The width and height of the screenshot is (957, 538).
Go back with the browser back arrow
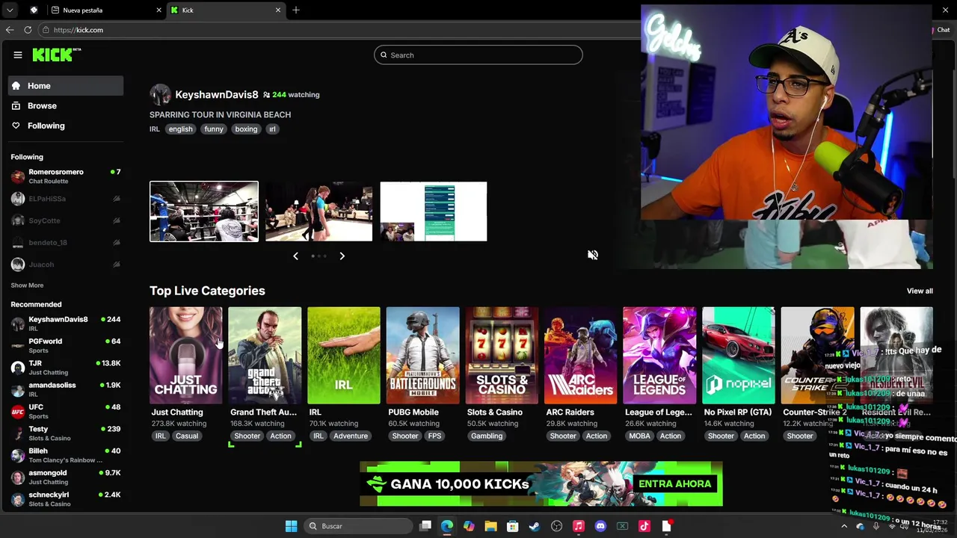[x=10, y=30]
